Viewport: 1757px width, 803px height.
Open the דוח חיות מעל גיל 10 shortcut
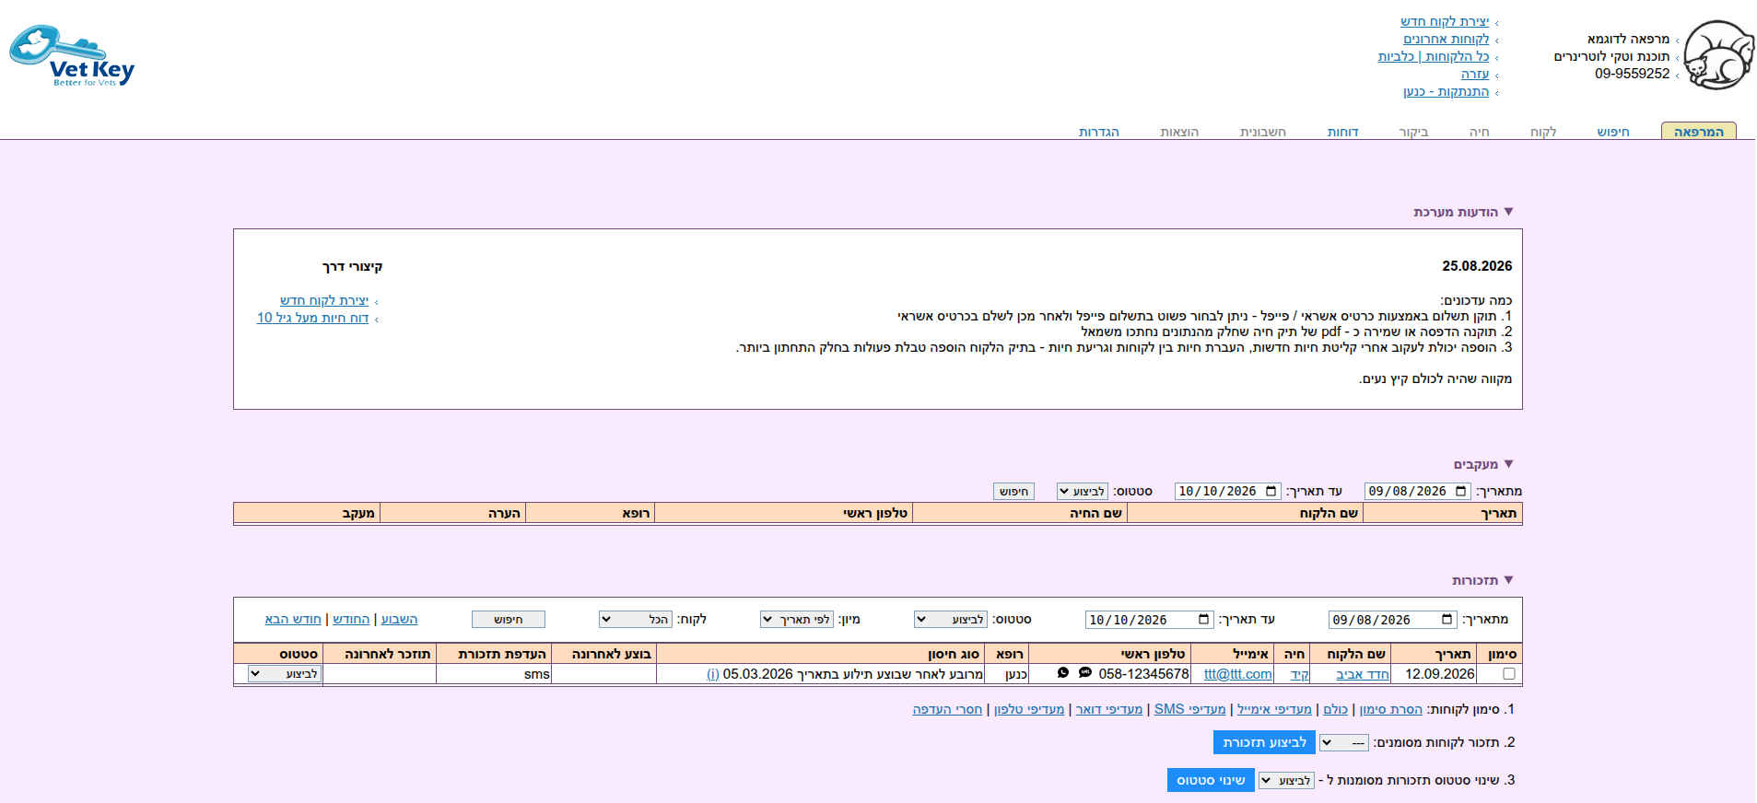pyautogui.click(x=312, y=318)
